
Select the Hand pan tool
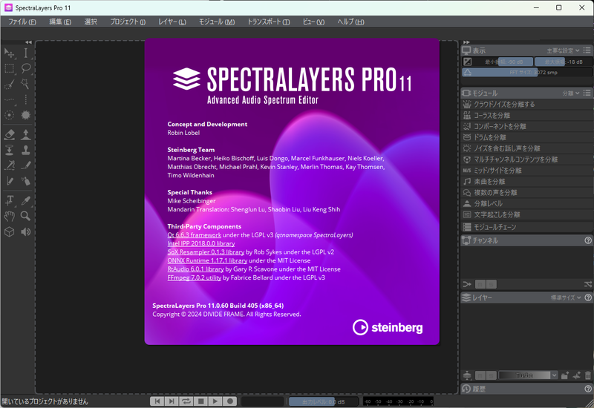[10, 216]
